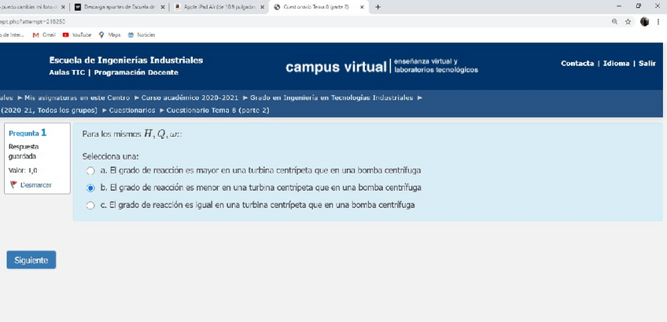
Task: Click the 'Selecciona una:' label
Action: [x=111, y=156]
